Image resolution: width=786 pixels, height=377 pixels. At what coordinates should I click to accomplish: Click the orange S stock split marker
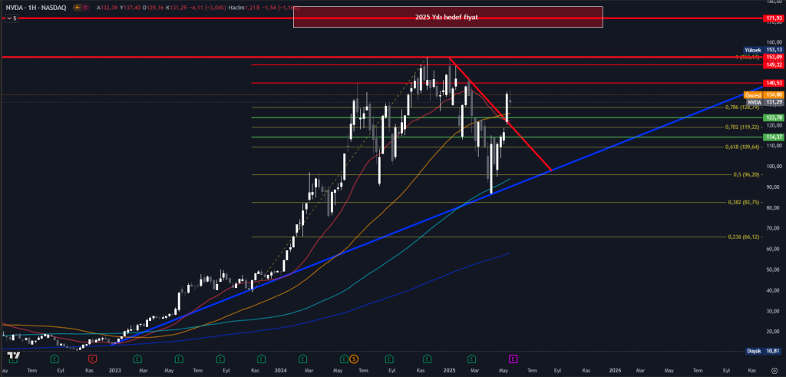[x=353, y=359]
